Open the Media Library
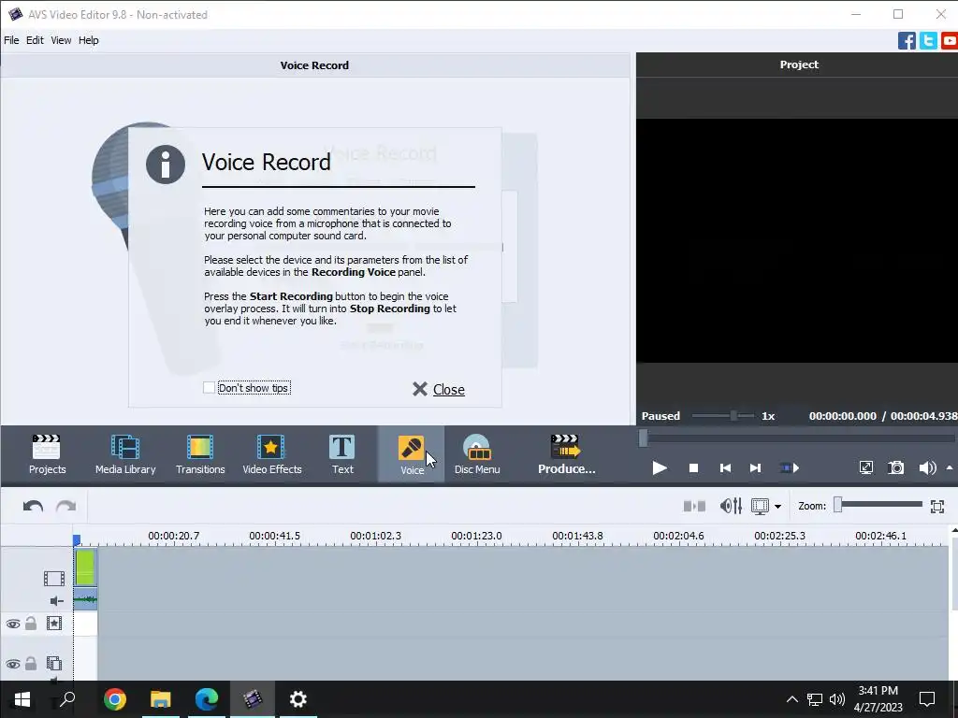 point(125,454)
